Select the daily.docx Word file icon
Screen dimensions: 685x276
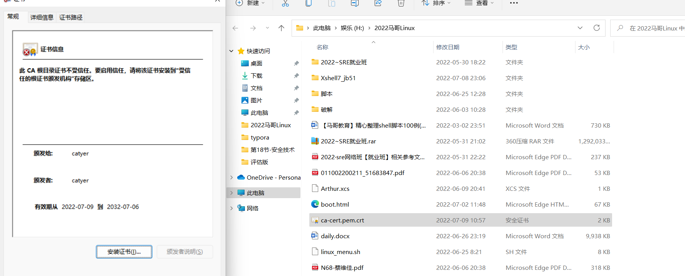(315, 236)
